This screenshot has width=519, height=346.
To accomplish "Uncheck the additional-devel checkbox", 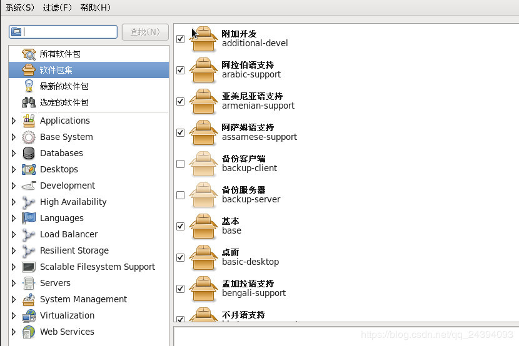I will click(180, 39).
